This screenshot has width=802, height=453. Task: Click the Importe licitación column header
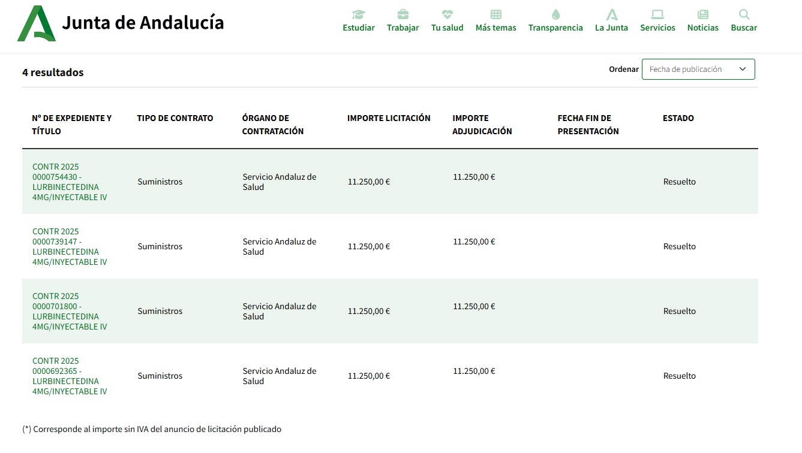coord(389,118)
